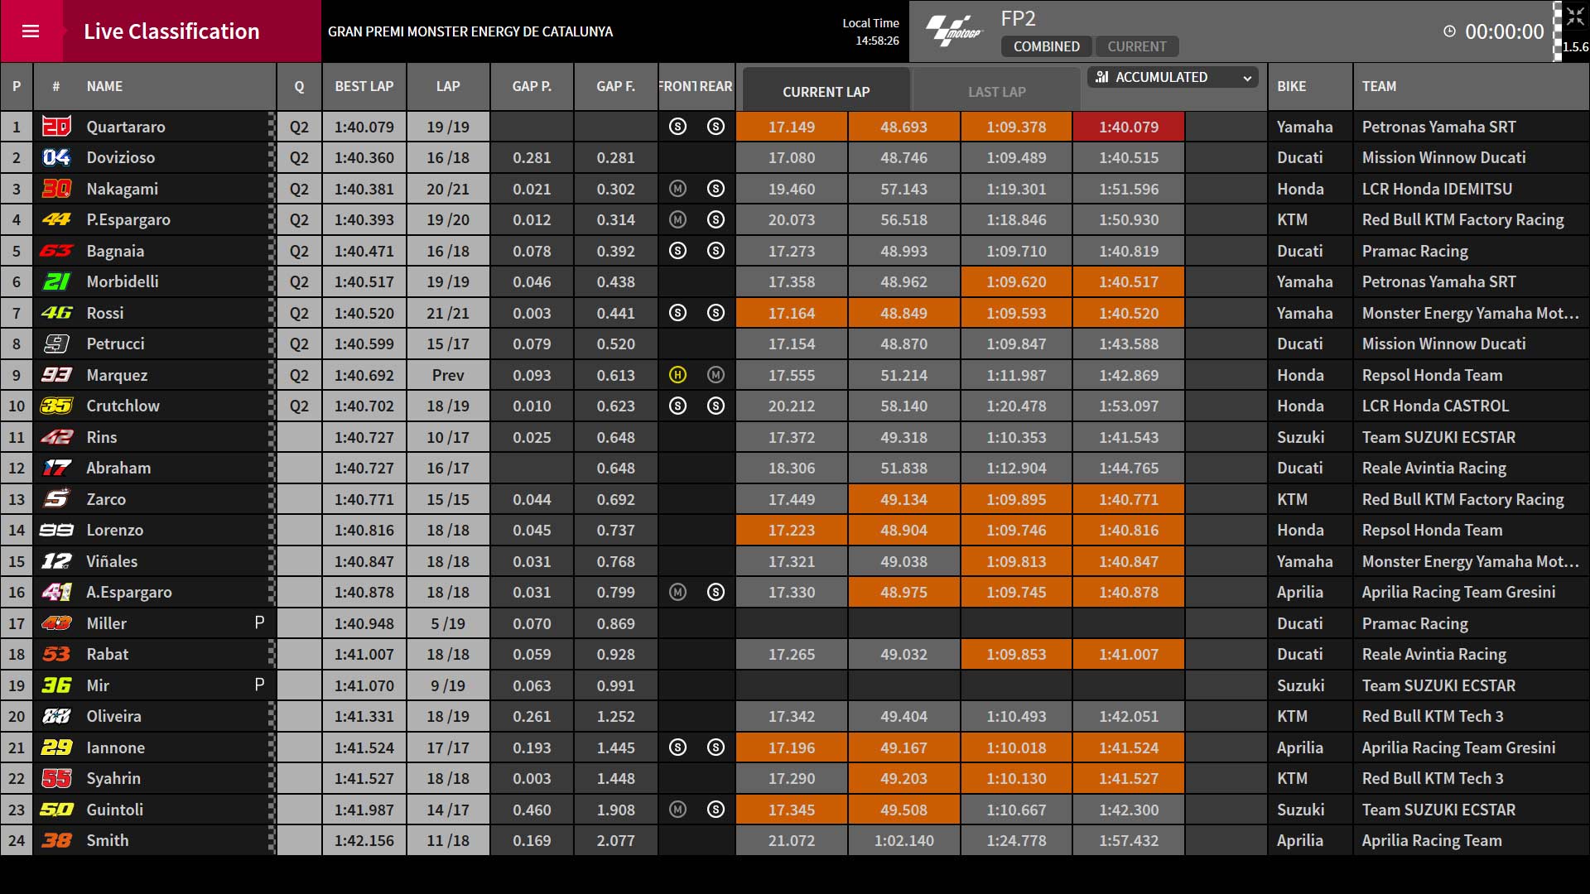
Task: Click the version 1.5.6 label
Action: 1575,47
